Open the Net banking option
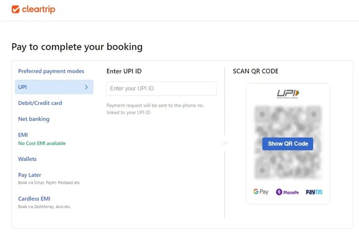359x235 pixels. [x=34, y=119]
